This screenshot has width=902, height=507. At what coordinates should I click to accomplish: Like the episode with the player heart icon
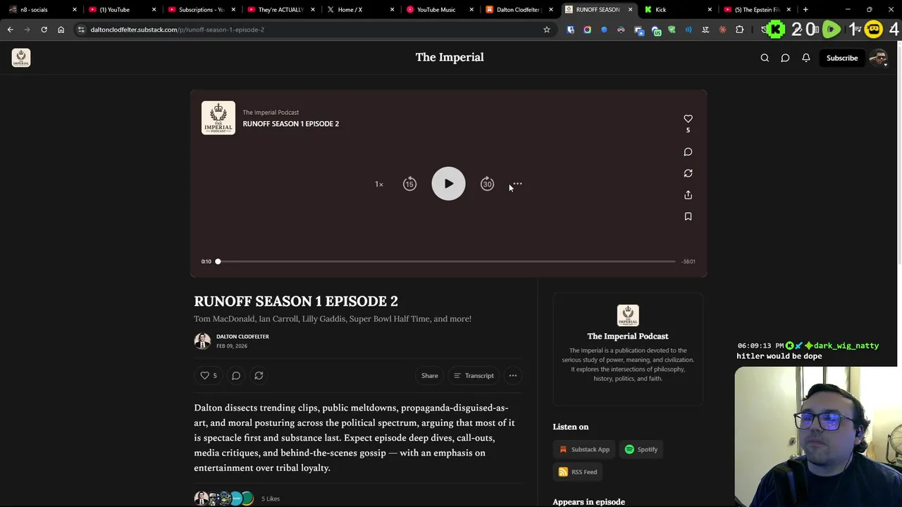pos(688,118)
